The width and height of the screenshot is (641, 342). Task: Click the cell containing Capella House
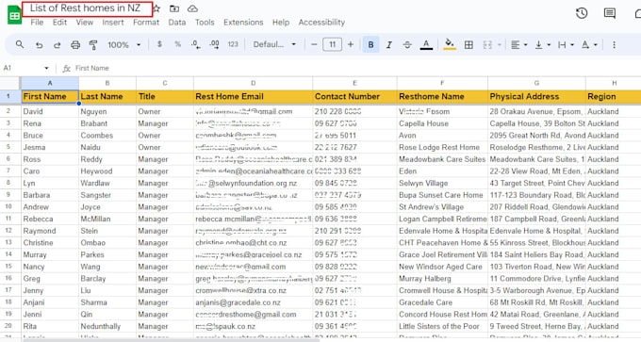click(x=442, y=123)
